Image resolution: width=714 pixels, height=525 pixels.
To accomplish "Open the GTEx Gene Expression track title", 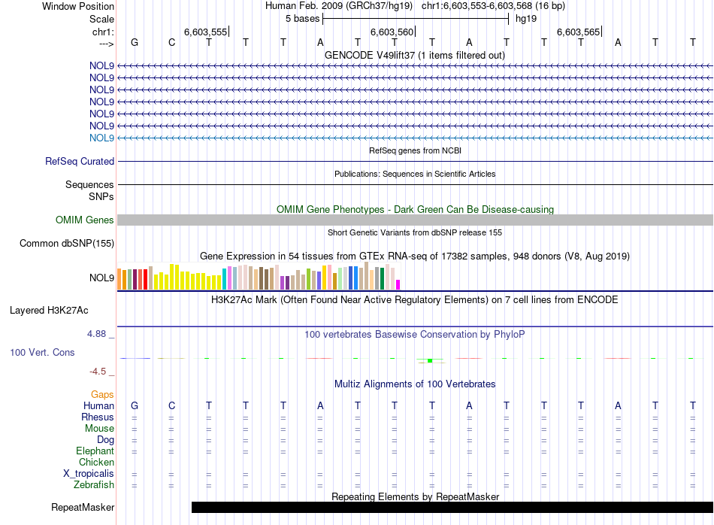I will (414, 256).
